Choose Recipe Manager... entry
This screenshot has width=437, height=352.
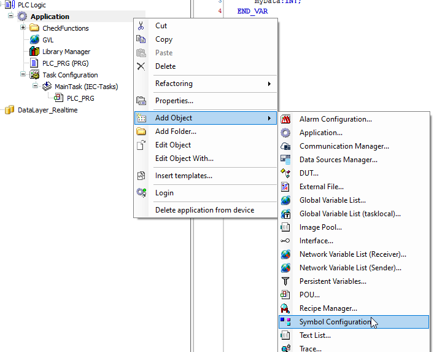click(354, 308)
